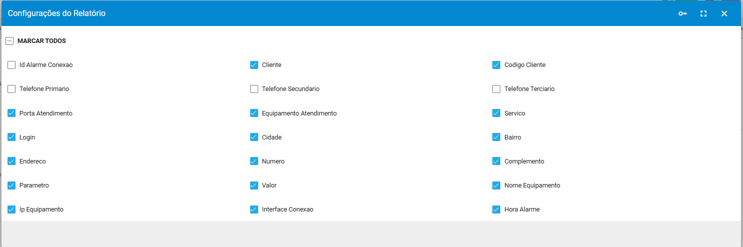Untick the Bairro checkbox
The width and height of the screenshot is (743, 247).
click(496, 137)
